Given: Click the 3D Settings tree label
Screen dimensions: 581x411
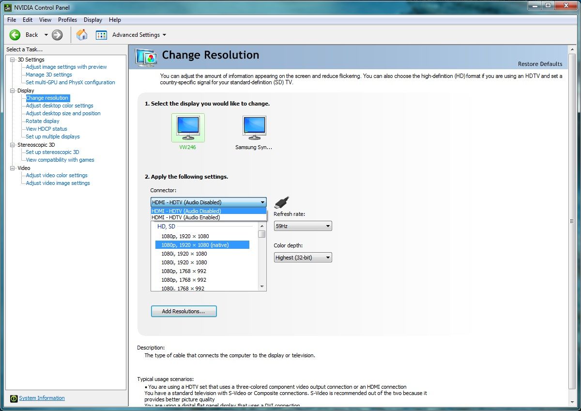Looking at the screenshot, I should 31,60.
